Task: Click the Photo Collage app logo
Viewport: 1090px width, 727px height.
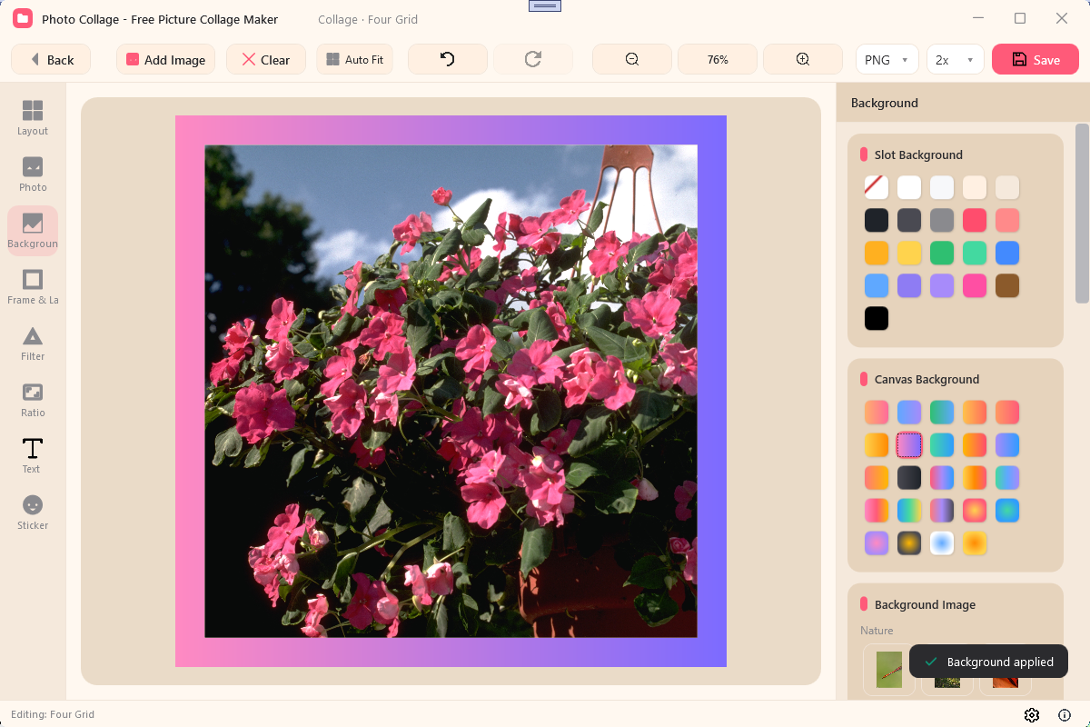Action: [x=23, y=18]
